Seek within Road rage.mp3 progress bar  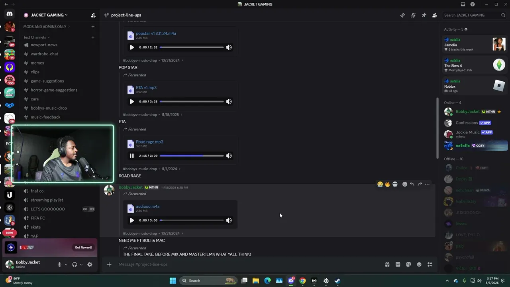tap(192, 156)
